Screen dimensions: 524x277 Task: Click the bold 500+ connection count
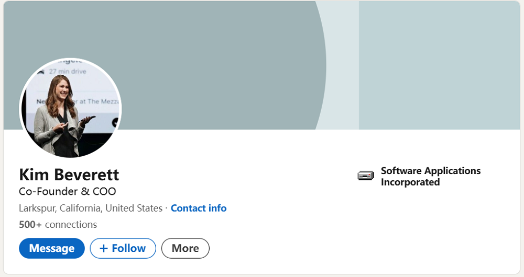tap(30, 225)
